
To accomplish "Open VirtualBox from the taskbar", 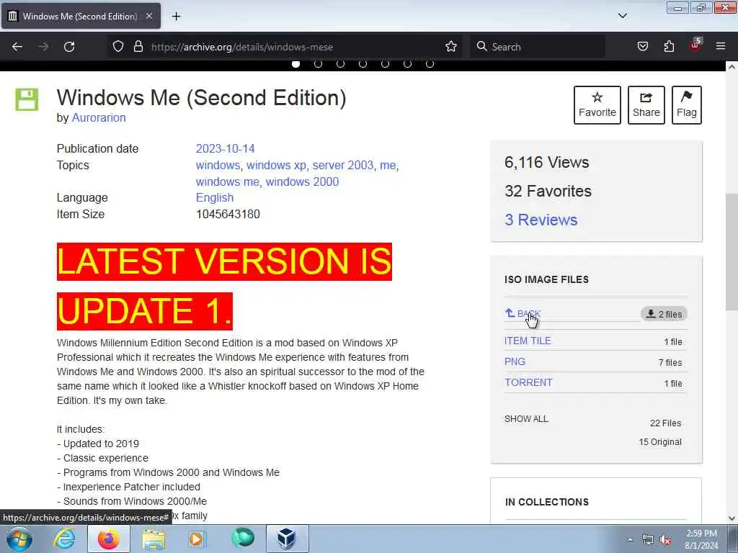I will pos(287,539).
